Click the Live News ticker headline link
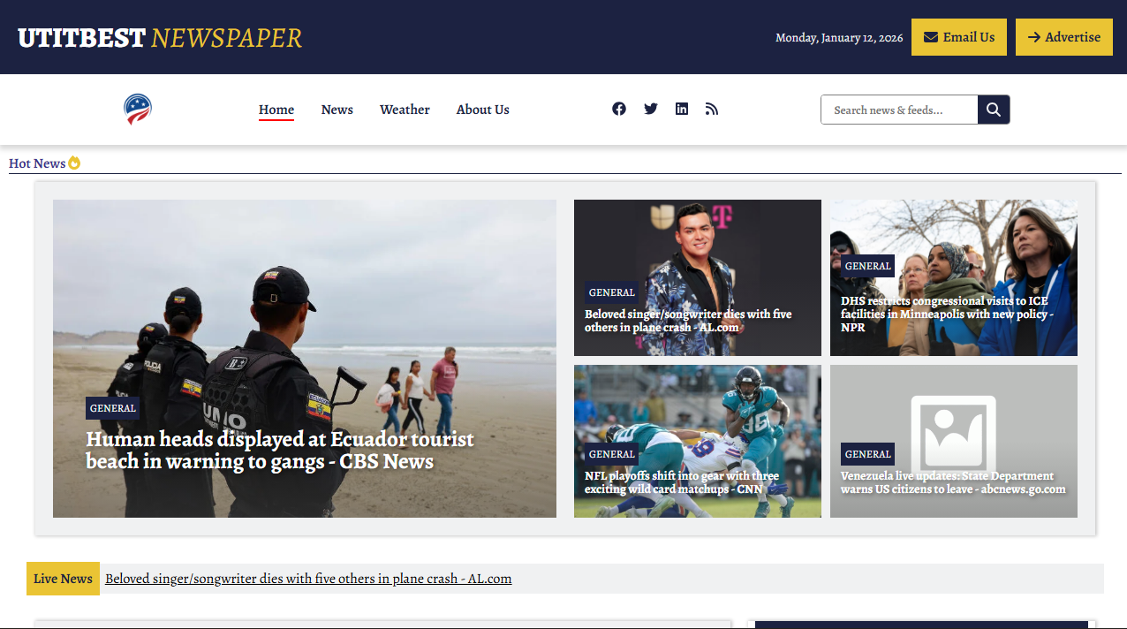This screenshot has height=629, width=1127. click(x=308, y=579)
